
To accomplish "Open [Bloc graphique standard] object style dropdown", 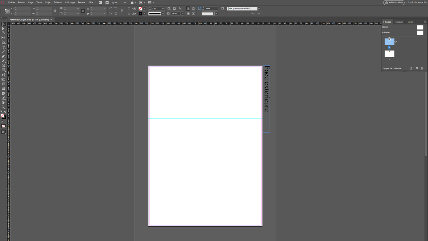I will [x=259, y=8].
